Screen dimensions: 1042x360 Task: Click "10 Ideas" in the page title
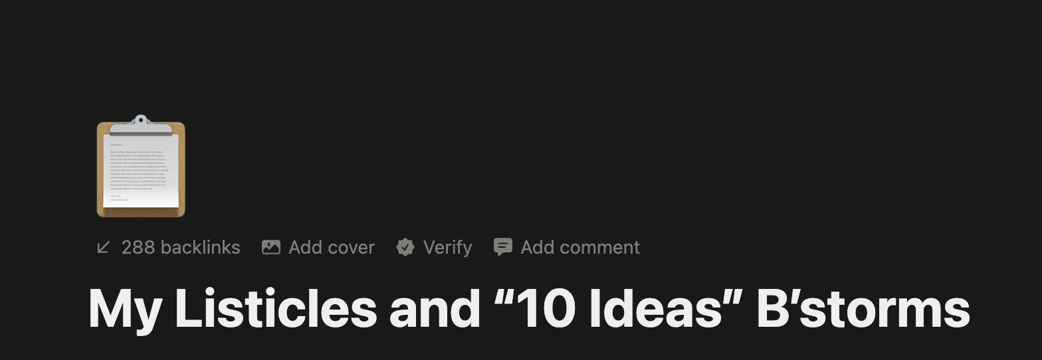click(618, 310)
